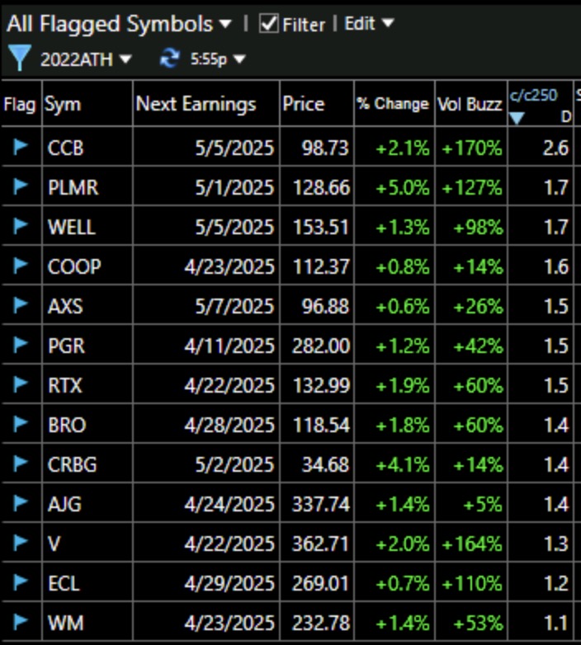581x645 pixels.
Task: Click the 153.51 price cell
Action: 321,227
